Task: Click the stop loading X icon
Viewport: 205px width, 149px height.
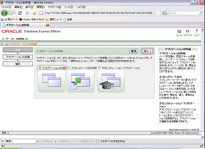Action: [27, 13]
